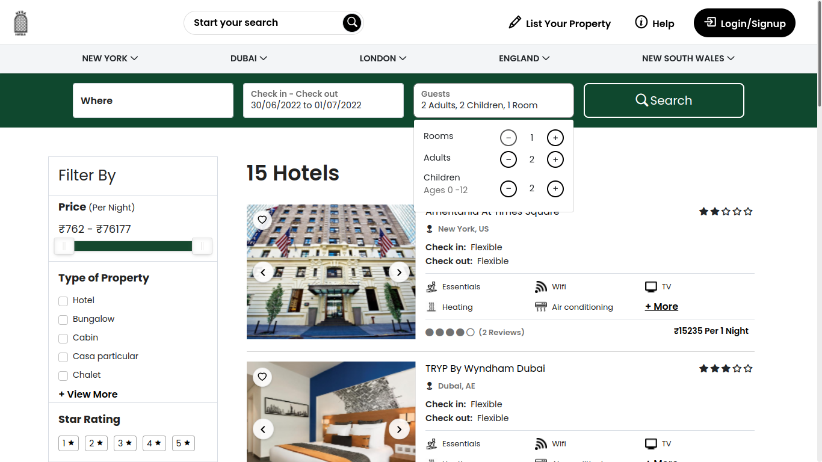Expand View More property types
The height and width of the screenshot is (462, 822).
point(88,394)
